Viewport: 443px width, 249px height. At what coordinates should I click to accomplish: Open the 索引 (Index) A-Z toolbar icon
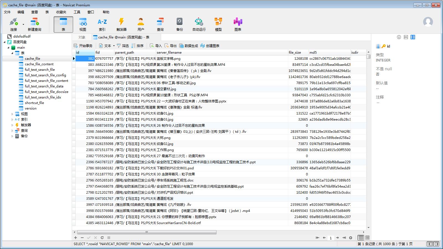[x=102, y=24]
